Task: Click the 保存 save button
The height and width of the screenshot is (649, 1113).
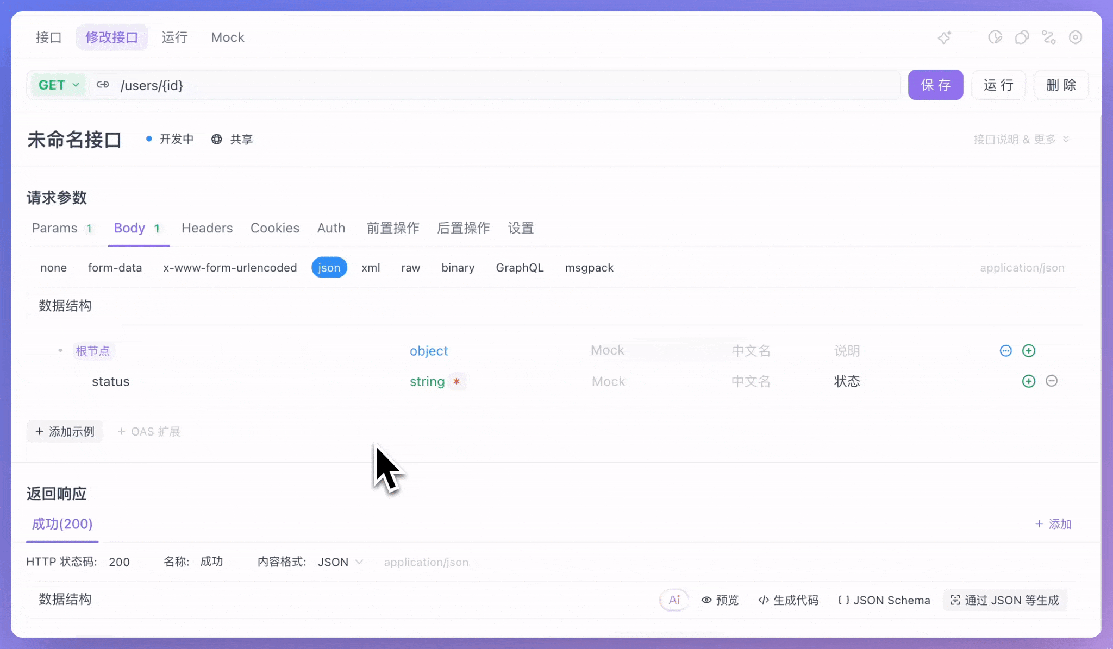Action: [935, 85]
